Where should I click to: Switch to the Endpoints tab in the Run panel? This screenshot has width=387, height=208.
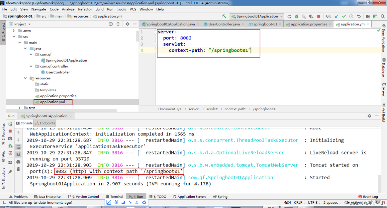pos(45,123)
